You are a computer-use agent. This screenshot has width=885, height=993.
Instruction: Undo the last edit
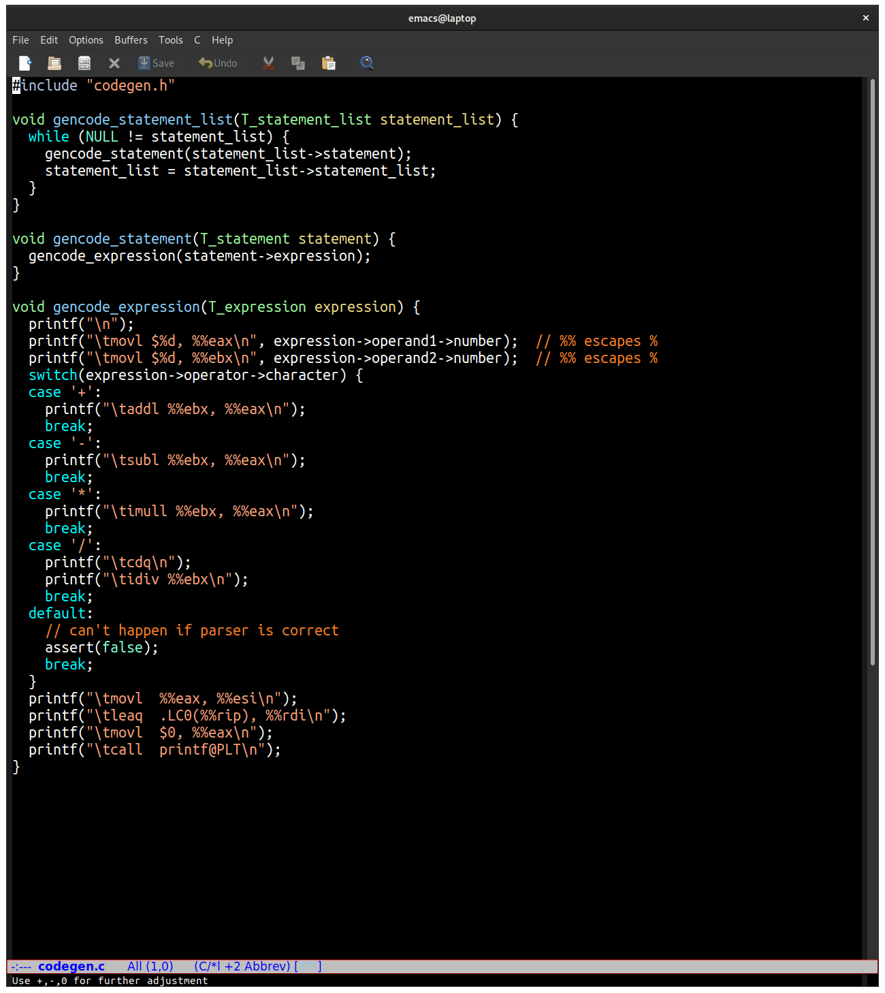click(x=217, y=63)
